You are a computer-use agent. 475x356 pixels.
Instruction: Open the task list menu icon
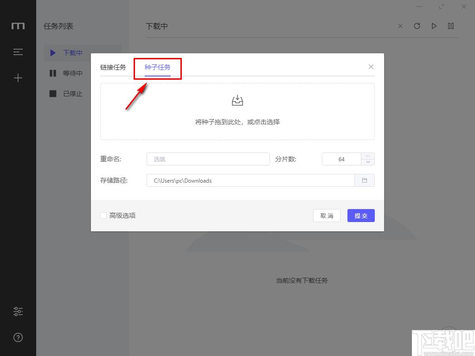pos(18,52)
